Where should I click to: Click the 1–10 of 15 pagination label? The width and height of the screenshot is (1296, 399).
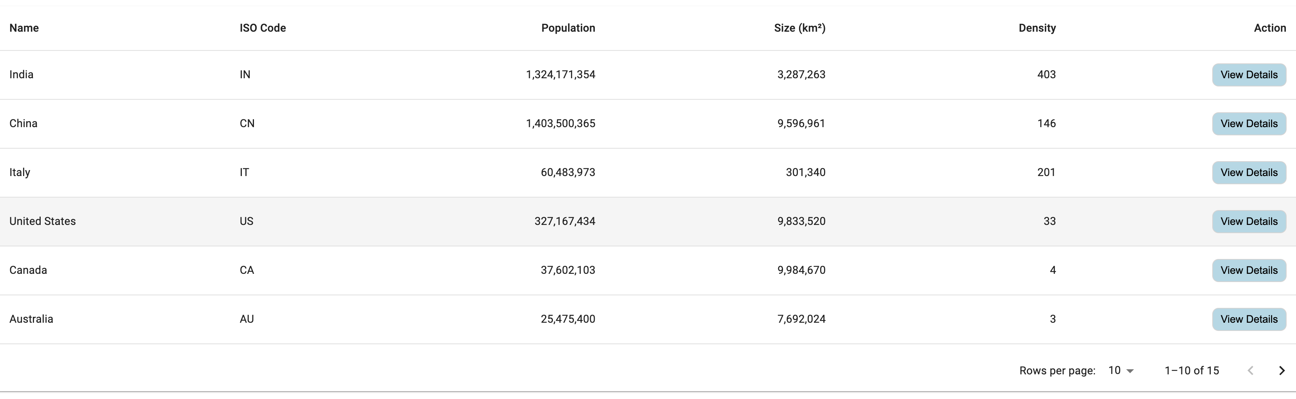click(x=1192, y=371)
